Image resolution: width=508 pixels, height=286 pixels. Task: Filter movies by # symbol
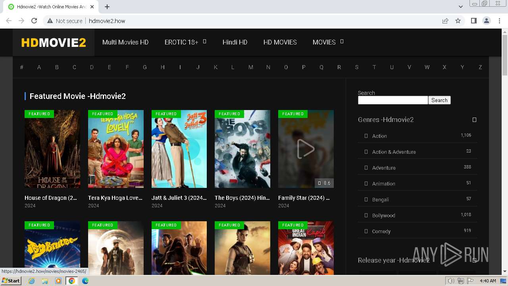pos(21,67)
